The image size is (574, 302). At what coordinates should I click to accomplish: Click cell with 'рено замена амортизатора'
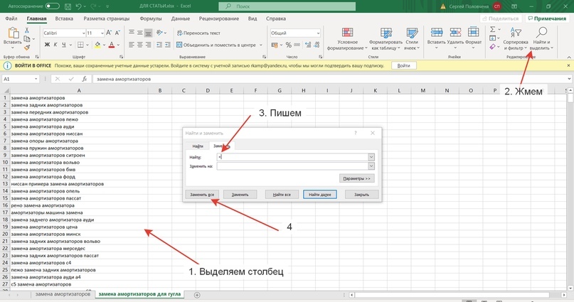[x=79, y=205]
